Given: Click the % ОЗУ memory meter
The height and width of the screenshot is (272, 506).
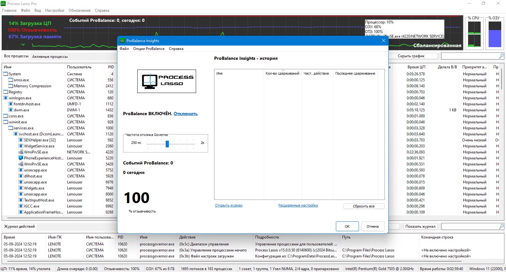Looking at the screenshot, I should pyautogui.click(x=495, y=34).
